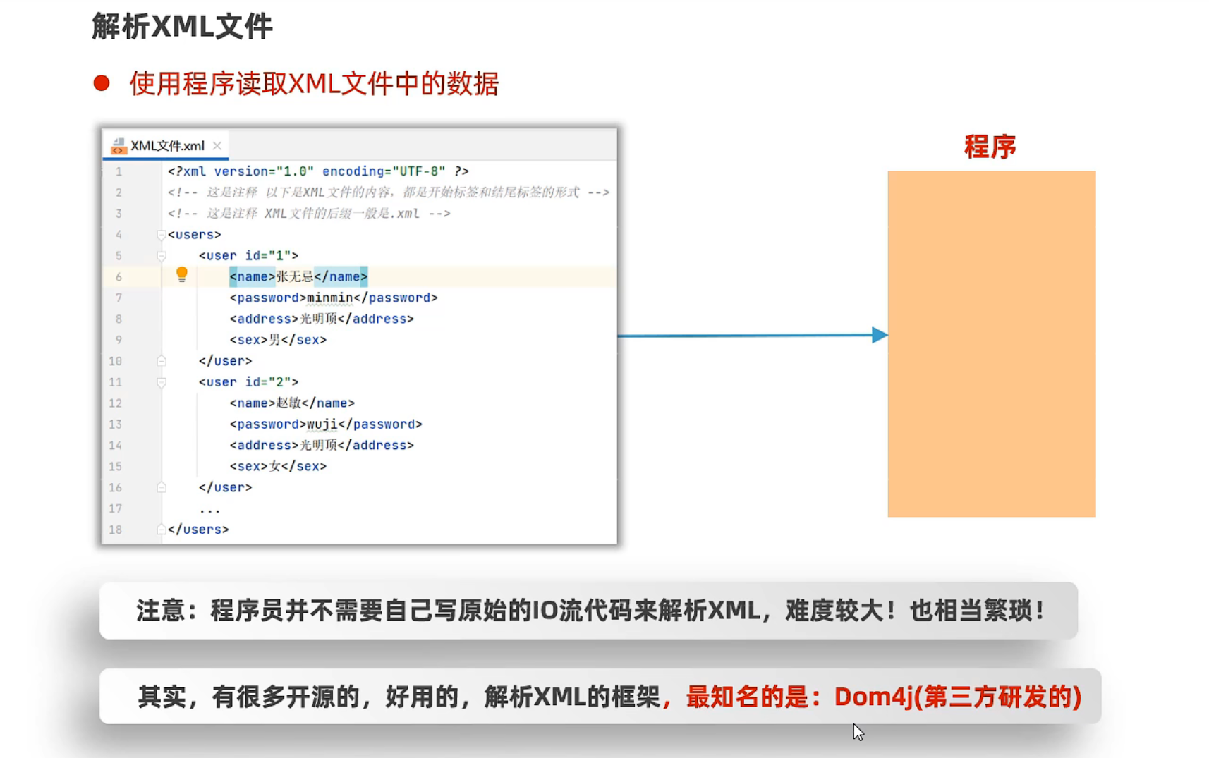
Task: Click the <sex>女</sex> line
Action: 278,466
